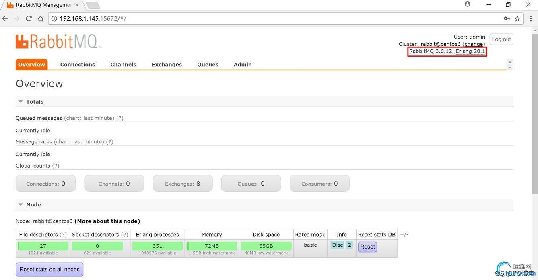This screenshot has height=280, width=538.
Task: Click the rates mode value basic
Action: coord(310,245)
